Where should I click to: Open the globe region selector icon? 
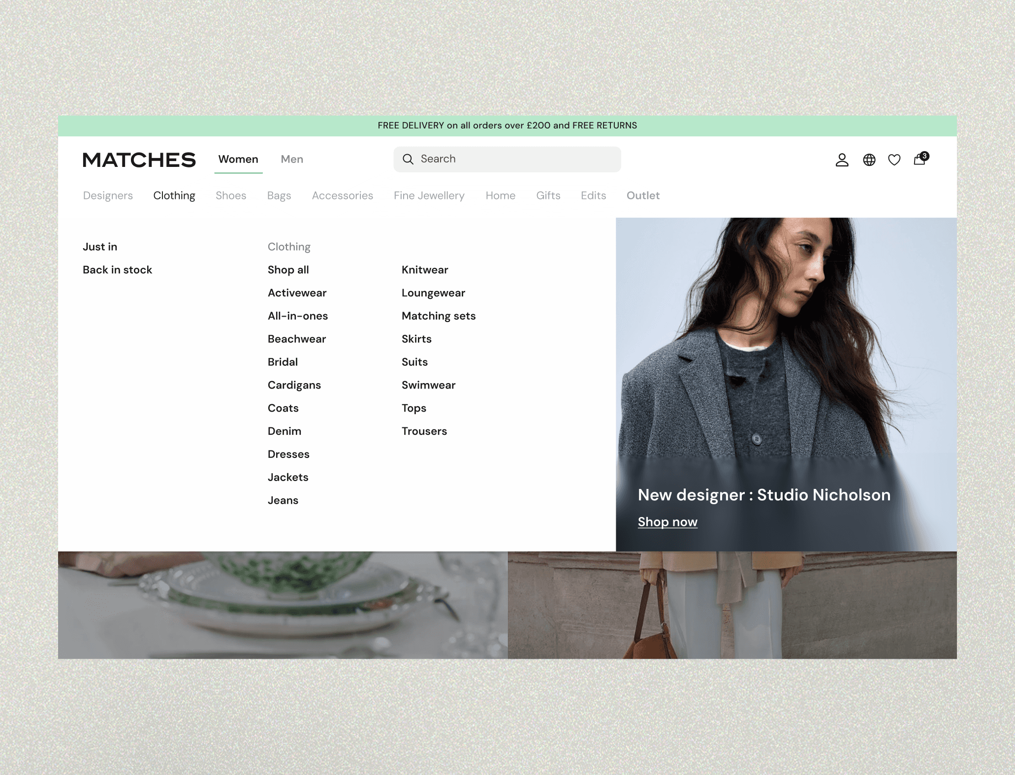869,160
